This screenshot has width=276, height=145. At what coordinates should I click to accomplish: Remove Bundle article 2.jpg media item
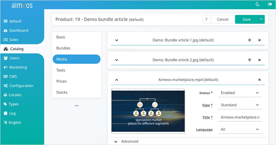(260, 60)
